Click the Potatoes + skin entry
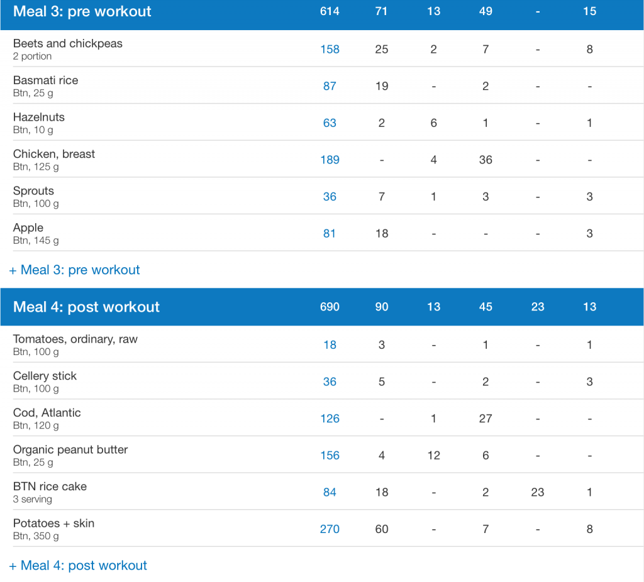This screenshot has width=644, height=582. click(53, 524)
